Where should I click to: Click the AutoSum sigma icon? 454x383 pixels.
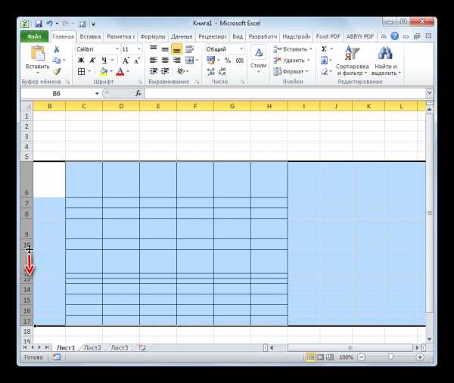324,49
